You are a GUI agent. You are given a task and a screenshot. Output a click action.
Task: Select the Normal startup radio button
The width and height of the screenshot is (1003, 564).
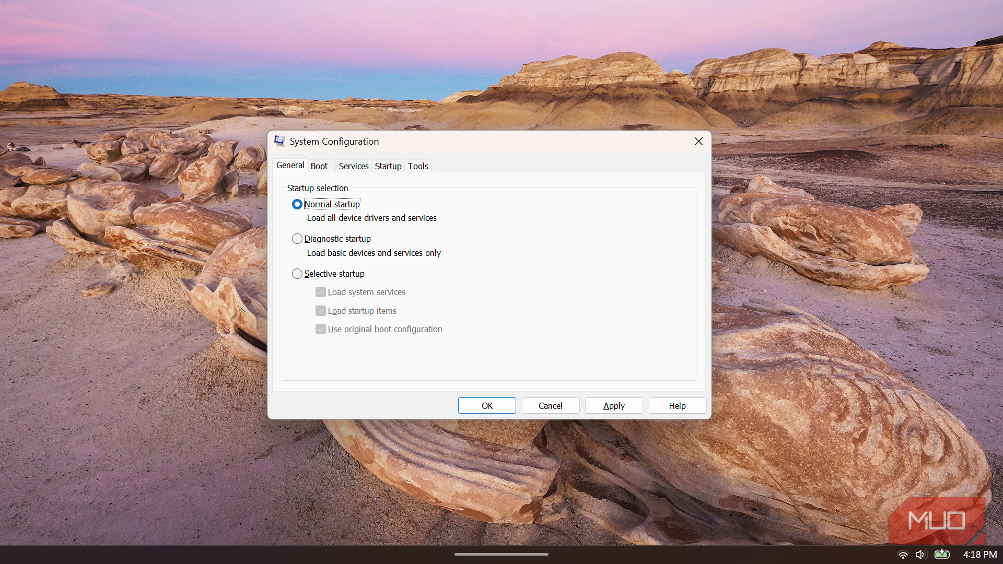tap(297, 204)
